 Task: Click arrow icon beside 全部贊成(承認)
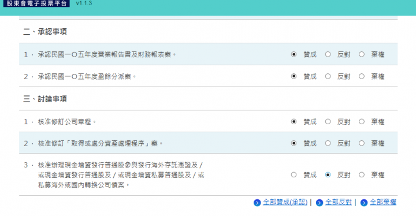click(x=257, y=203)
